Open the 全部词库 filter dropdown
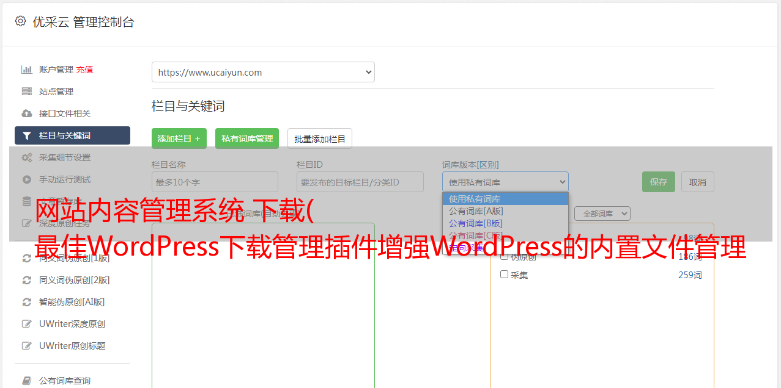The width and height of the screenshot is (781, 388). click(x=602, y=214)
